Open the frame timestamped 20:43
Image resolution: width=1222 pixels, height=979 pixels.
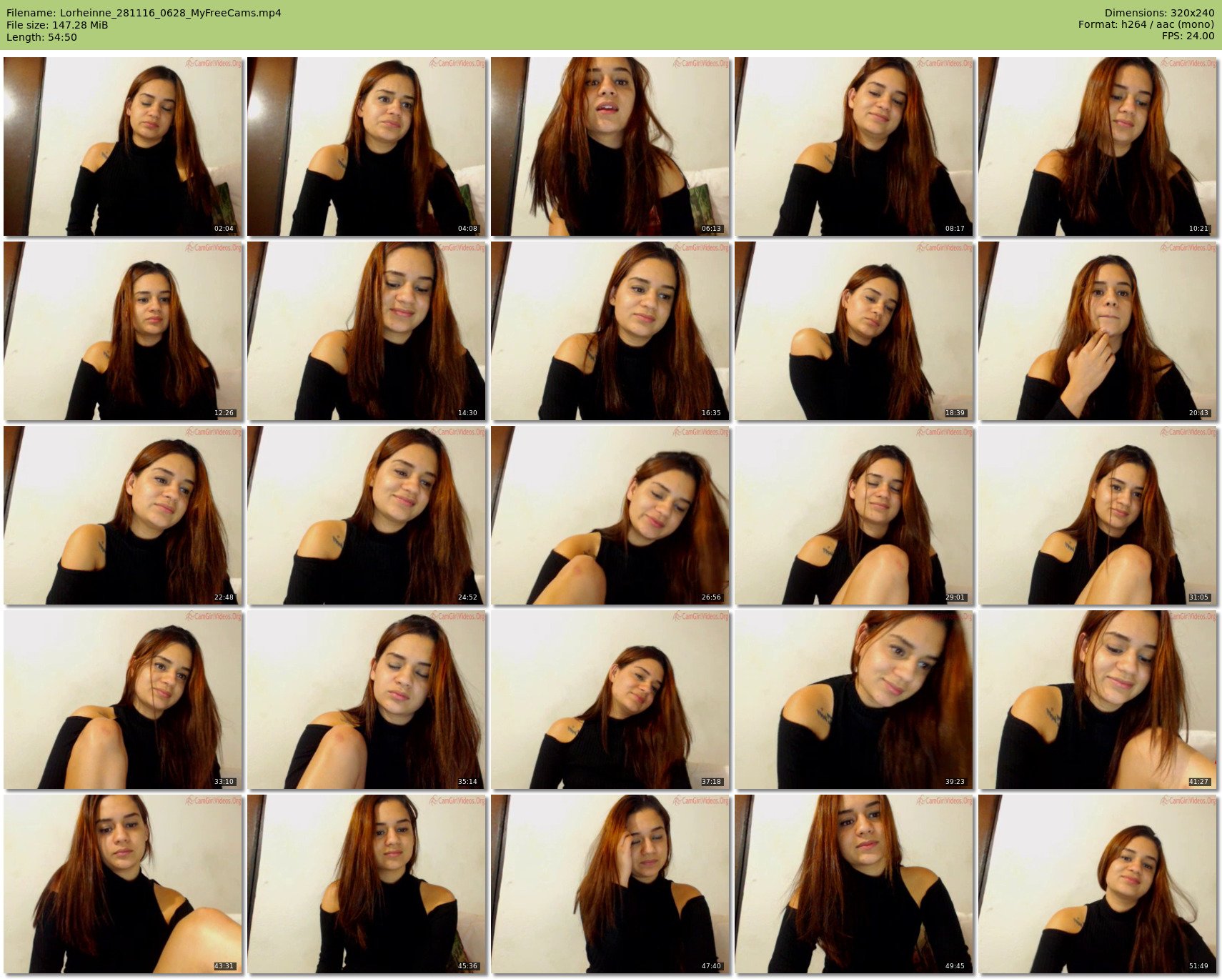click(x=1098, y=331)
